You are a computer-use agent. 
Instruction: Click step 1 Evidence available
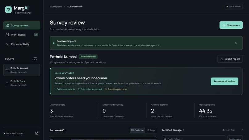point(65,89)
